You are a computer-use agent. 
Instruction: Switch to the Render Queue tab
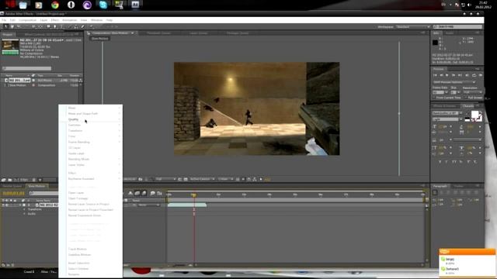tap(12, 186)
